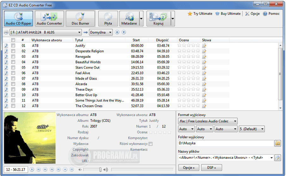Open lyrics editor icon for Alcarda
Screen dimensions: 286x176
click(x=204, y=84)
